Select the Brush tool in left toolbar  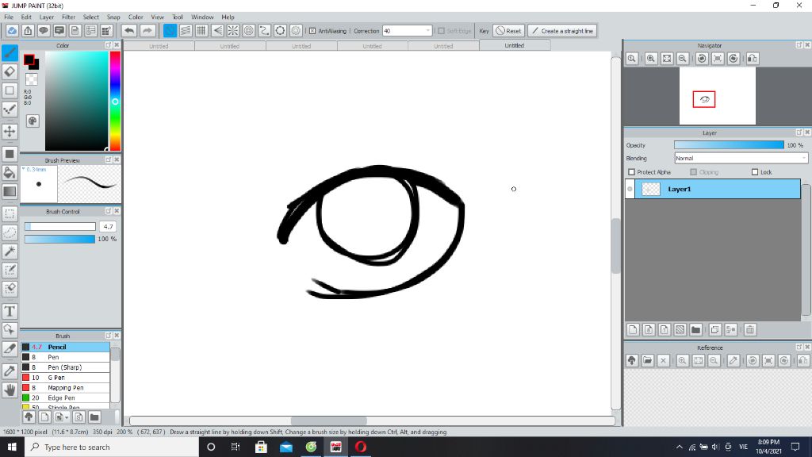[x=10, y=53]
